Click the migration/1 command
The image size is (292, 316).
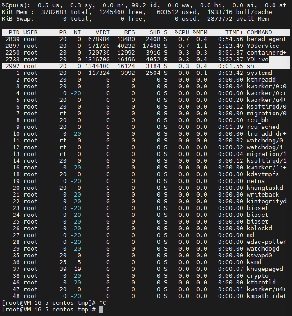click(267, 154)
